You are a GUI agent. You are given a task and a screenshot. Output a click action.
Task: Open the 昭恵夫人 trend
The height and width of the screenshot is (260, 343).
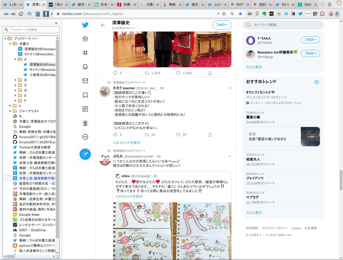tap(253, 159)
